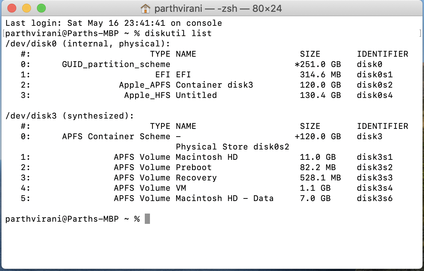Select the Last login timestamp line
Screen dimensions: 424x271
pos(111,23)
